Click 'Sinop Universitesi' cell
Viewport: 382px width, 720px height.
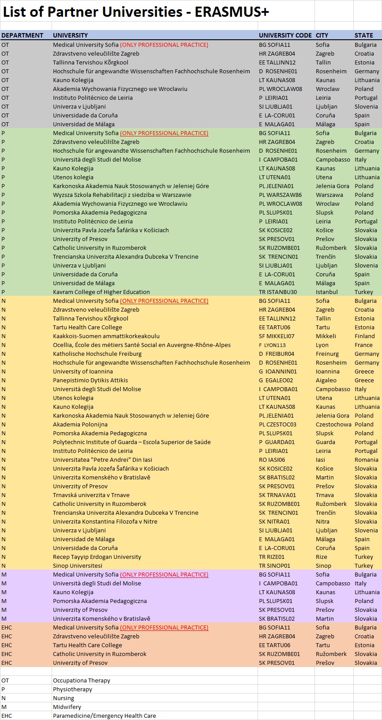[78, 565]
